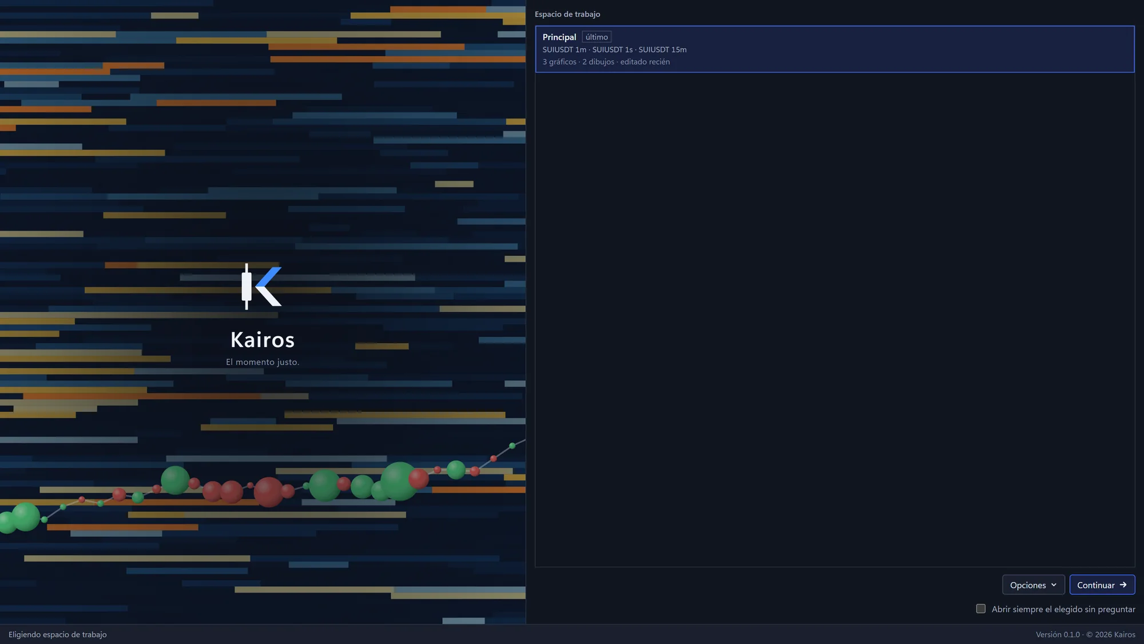
Task: Click the chevron icon beside Opciones
Action: tap(1054, 585)
